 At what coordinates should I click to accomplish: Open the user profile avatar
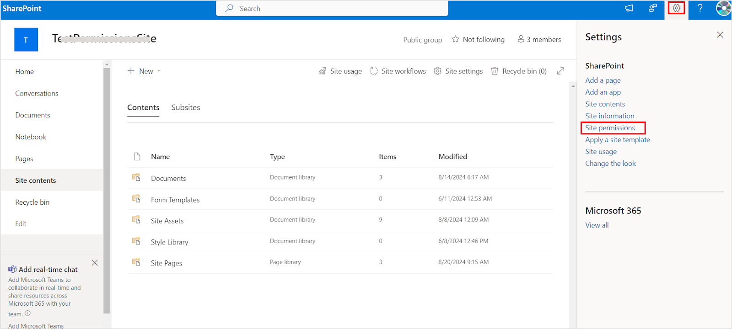click(723, 8)
